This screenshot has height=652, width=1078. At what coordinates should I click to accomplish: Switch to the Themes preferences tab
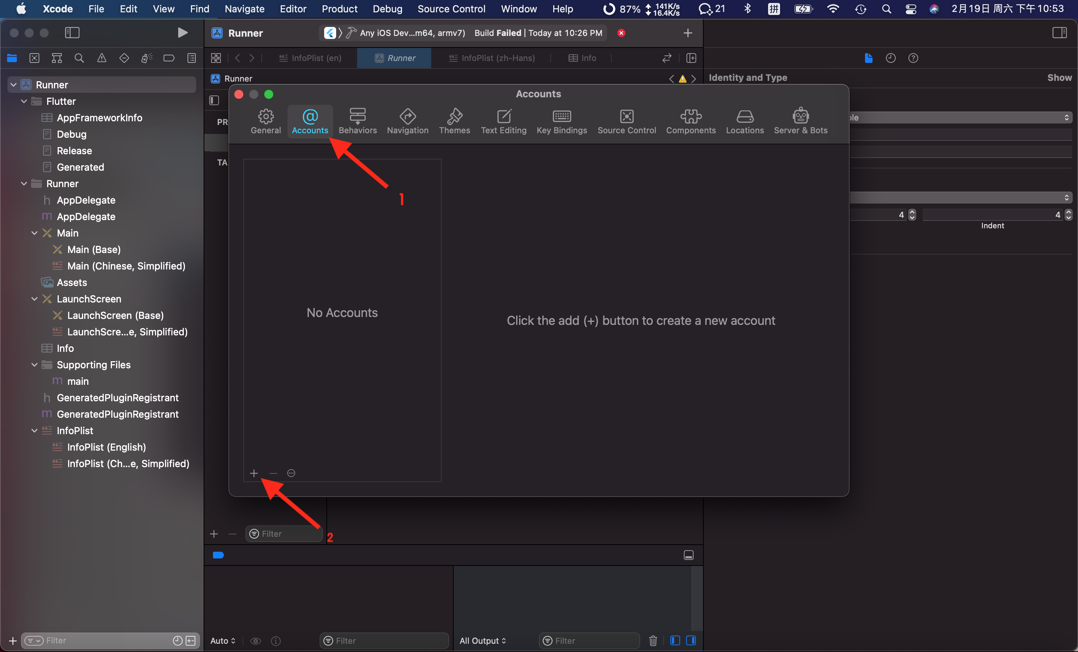tap(454, 121)
